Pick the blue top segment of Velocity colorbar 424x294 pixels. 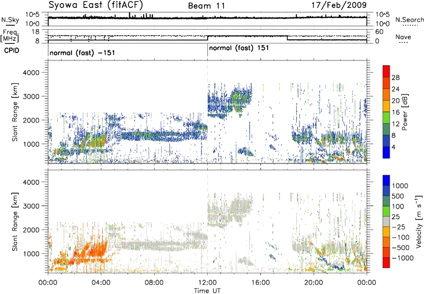coord(386,180)
